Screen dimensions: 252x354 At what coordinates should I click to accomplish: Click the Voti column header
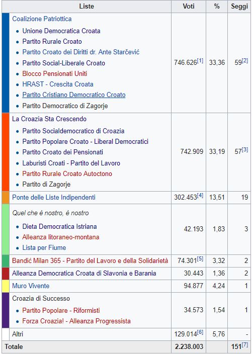[189, 7]
